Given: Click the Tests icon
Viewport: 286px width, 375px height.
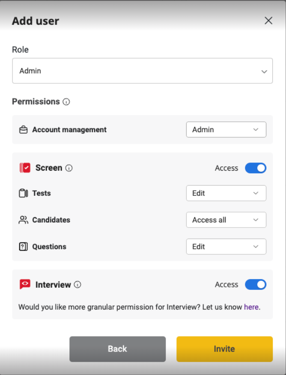Looking at the screenshot, I should [24, 193].
